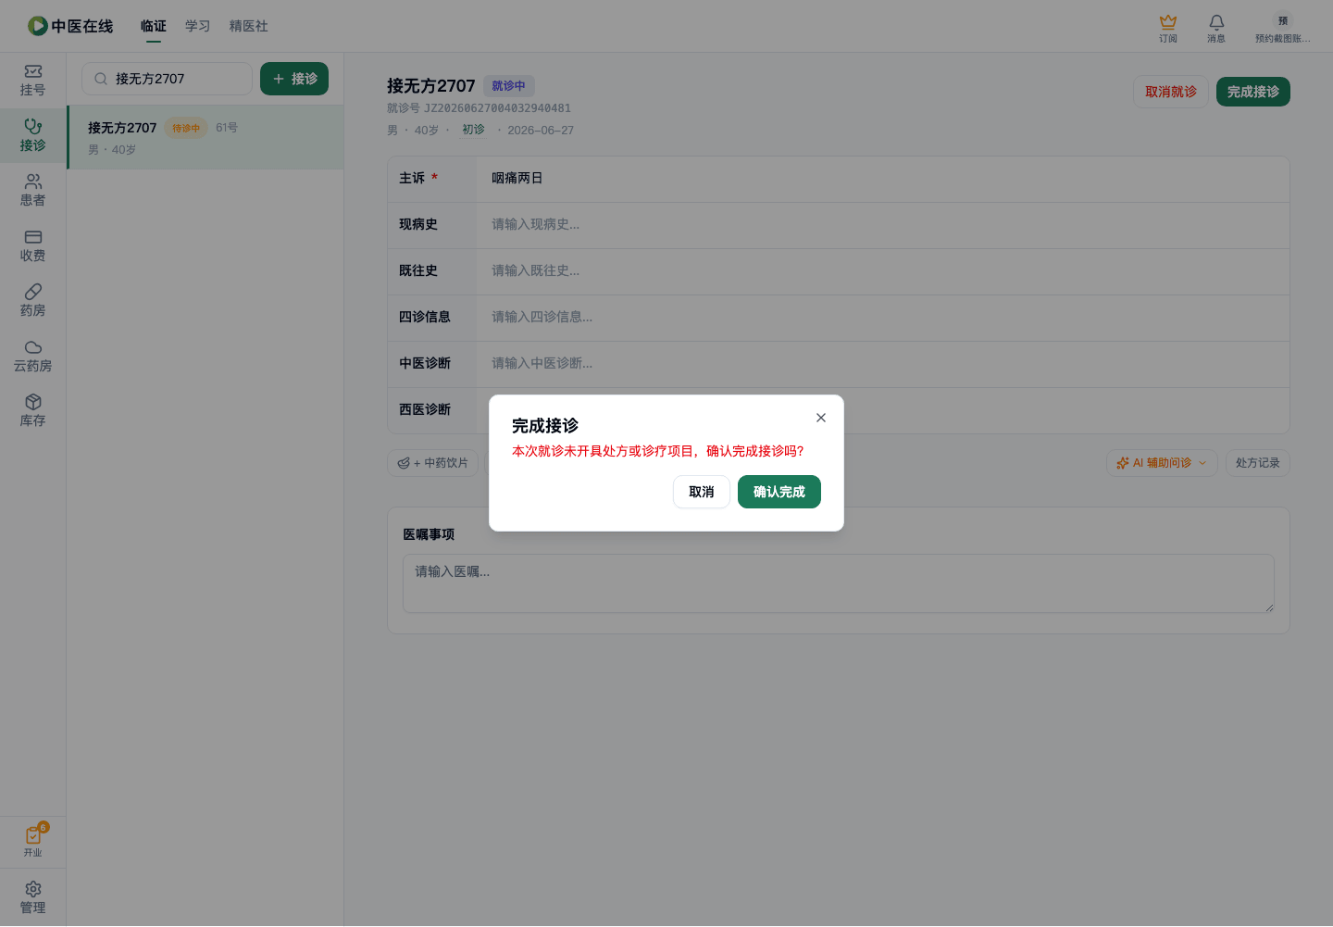Expand the AI 辅助问诊 dropdown

(x=1162, y=463)
